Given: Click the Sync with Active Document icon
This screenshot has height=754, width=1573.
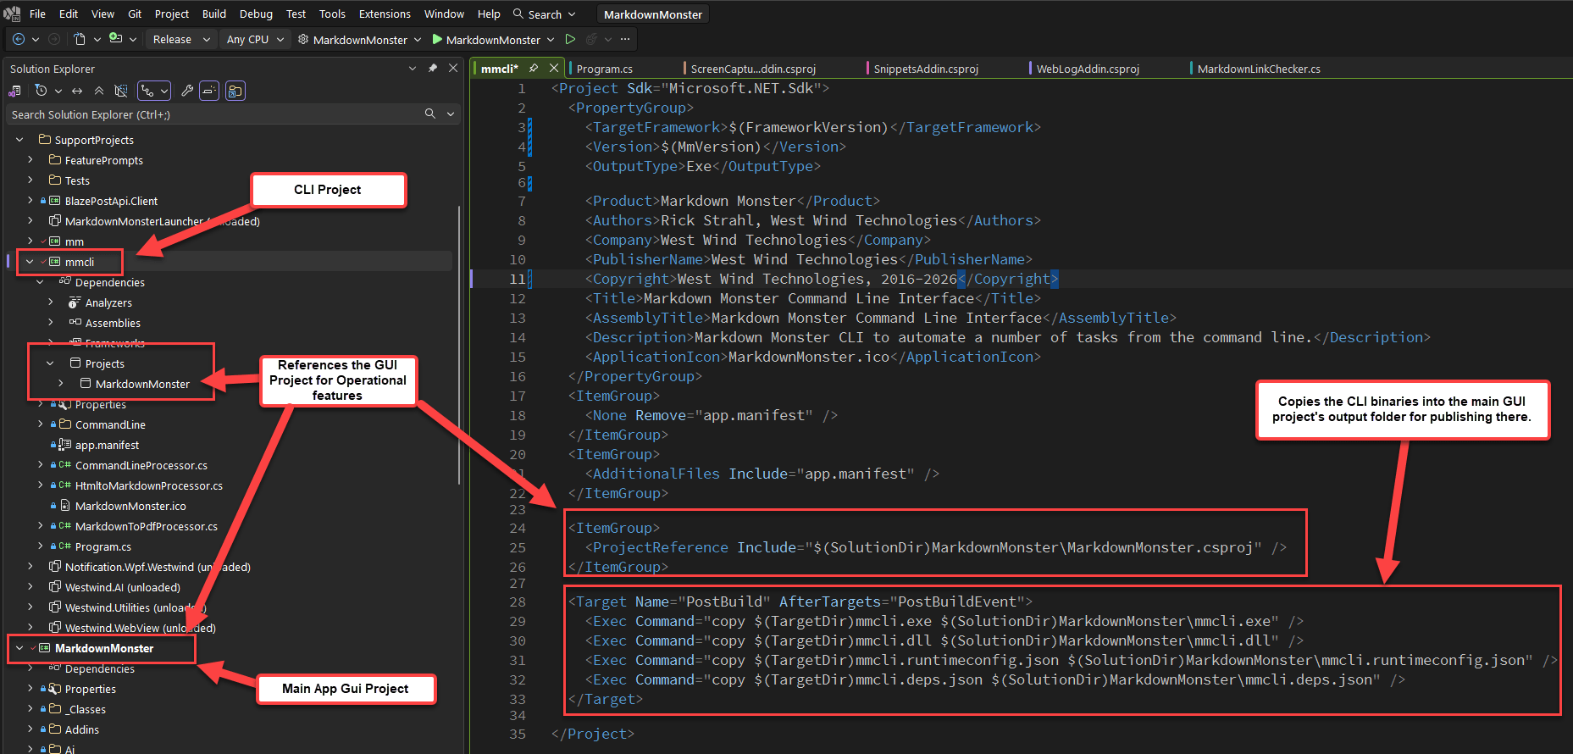Looking at the screenshot, I should click(x=77, y=91).
